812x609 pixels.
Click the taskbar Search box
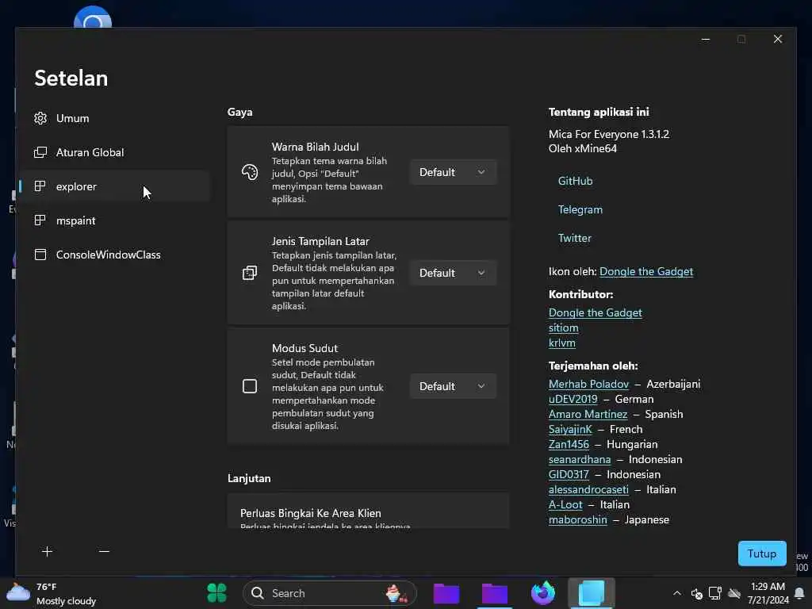330,593
